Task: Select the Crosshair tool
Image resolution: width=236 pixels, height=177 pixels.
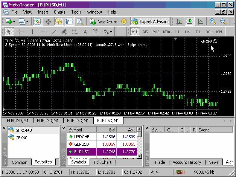Action: point(20,32)
